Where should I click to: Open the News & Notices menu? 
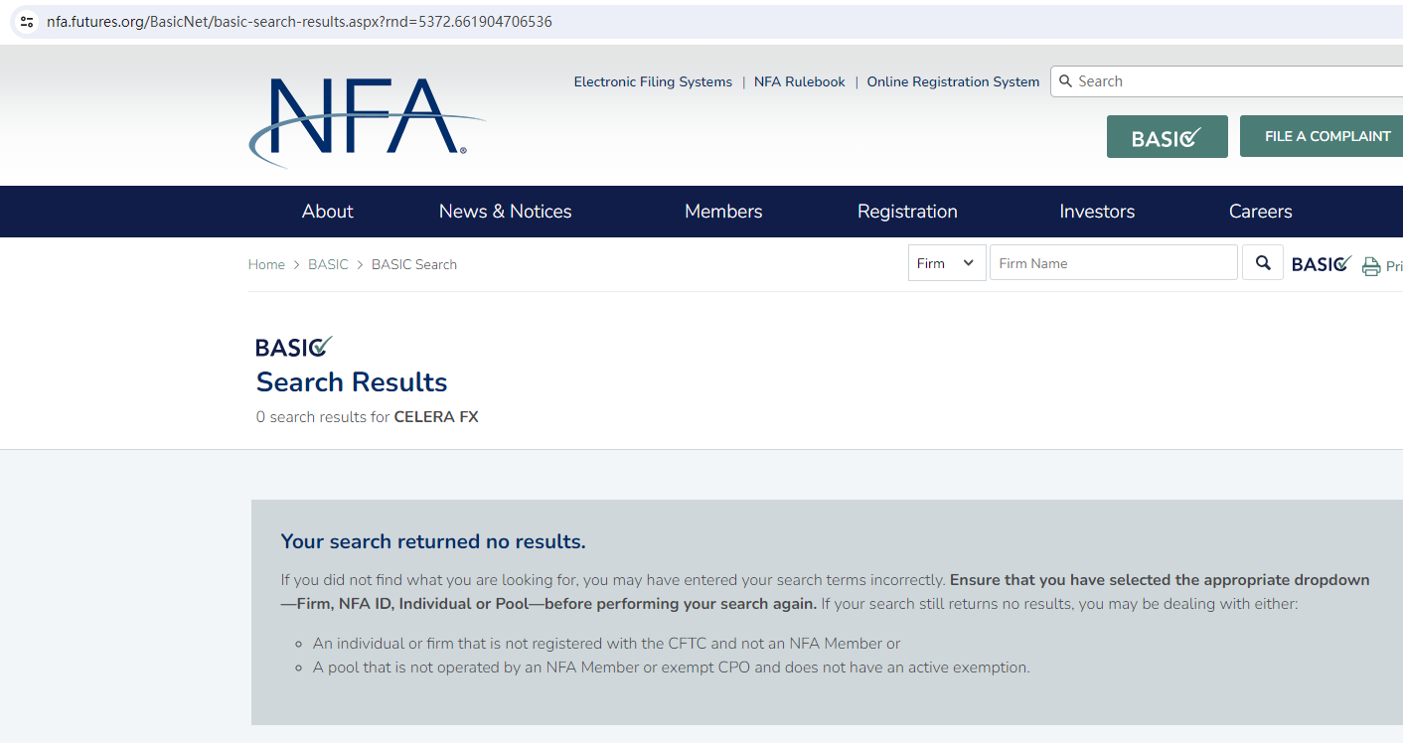tap(505, 212)
